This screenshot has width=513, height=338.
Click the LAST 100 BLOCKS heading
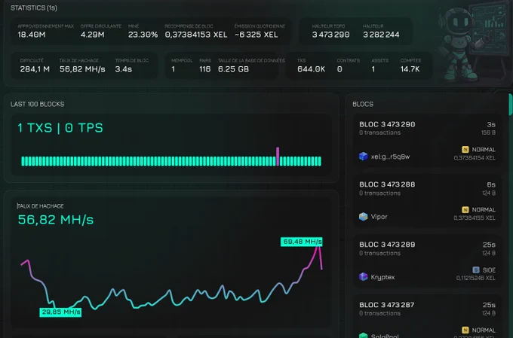tap(37, 104)
